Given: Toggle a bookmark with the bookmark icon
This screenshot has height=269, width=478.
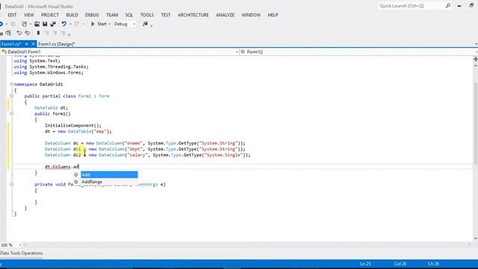Looking at the screenshot, I should tap(38, 33).
